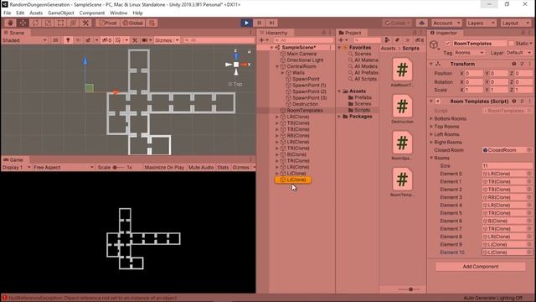Open the GameObject menu
The image size is (536, 302).
point(61,13)
